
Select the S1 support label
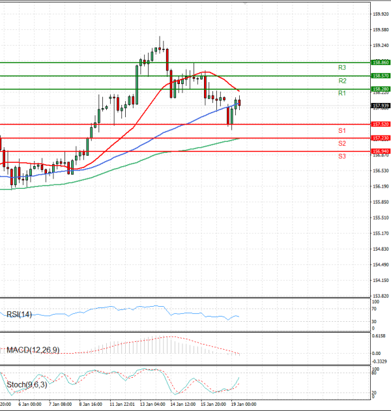pos(341,131)
